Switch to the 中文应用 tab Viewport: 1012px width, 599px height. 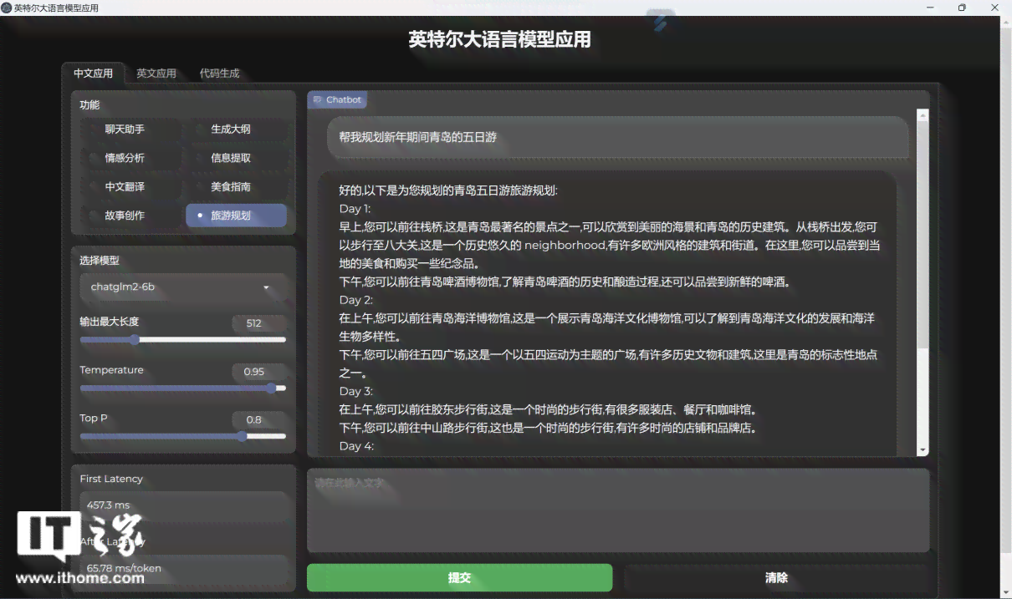(93, 74)
